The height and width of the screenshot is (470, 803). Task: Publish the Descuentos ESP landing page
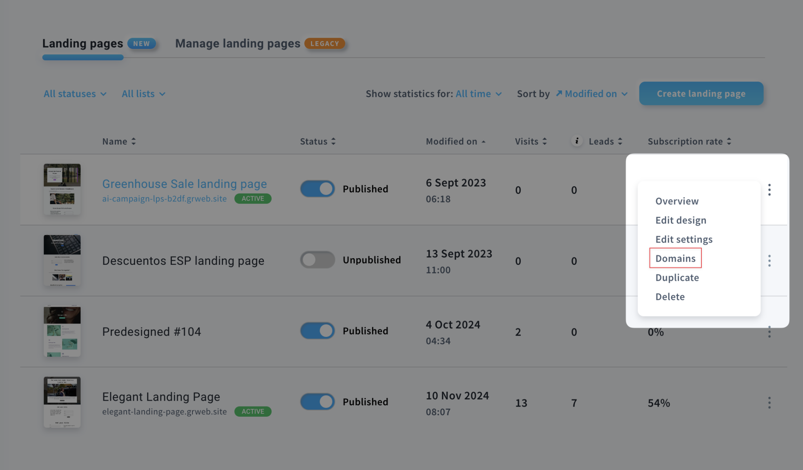coord(317,260)
